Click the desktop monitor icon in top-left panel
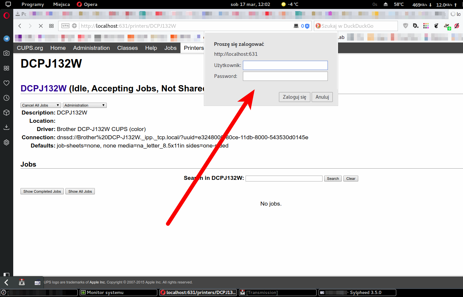The height and width of the screenshot is (297, 463). click(8, 4)
